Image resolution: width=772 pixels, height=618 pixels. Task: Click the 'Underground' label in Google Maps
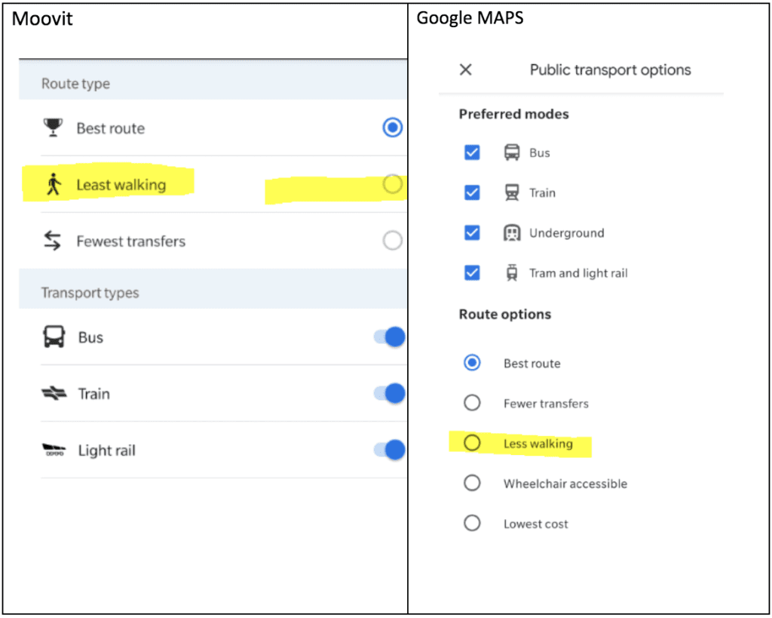[x=567, y=233]
